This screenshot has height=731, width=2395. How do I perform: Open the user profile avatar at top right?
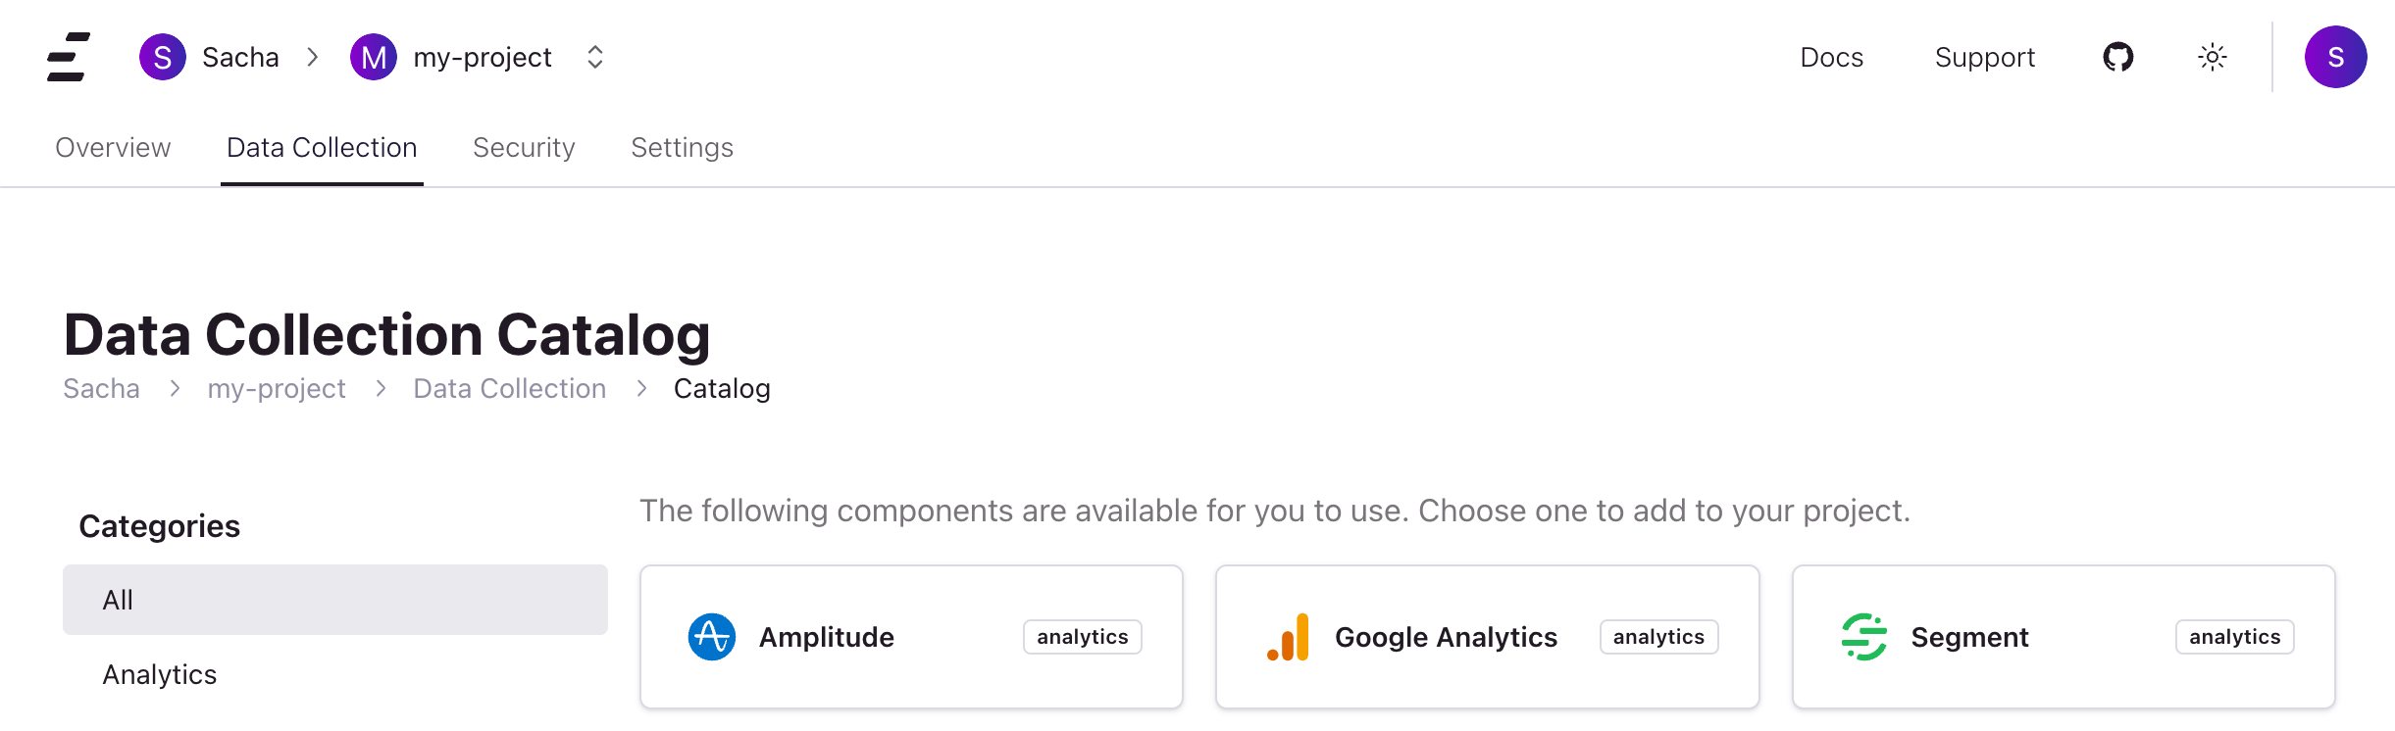(2336, 57)
